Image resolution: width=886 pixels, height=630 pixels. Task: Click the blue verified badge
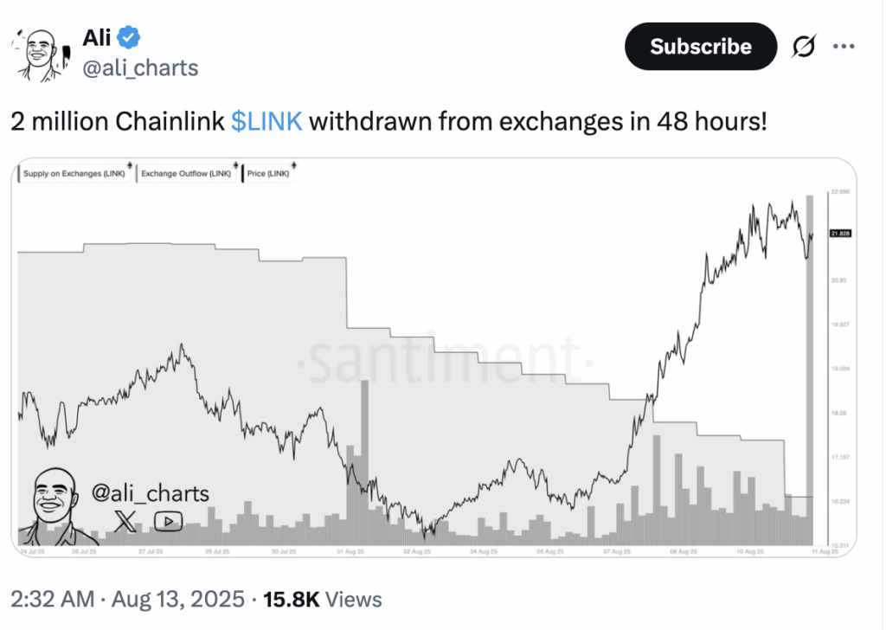point(129,38)
